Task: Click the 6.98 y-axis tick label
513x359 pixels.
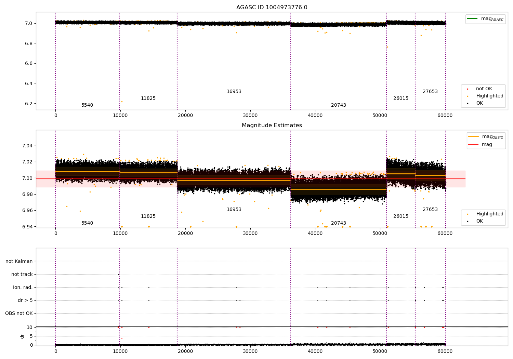Action: (27, 195)
